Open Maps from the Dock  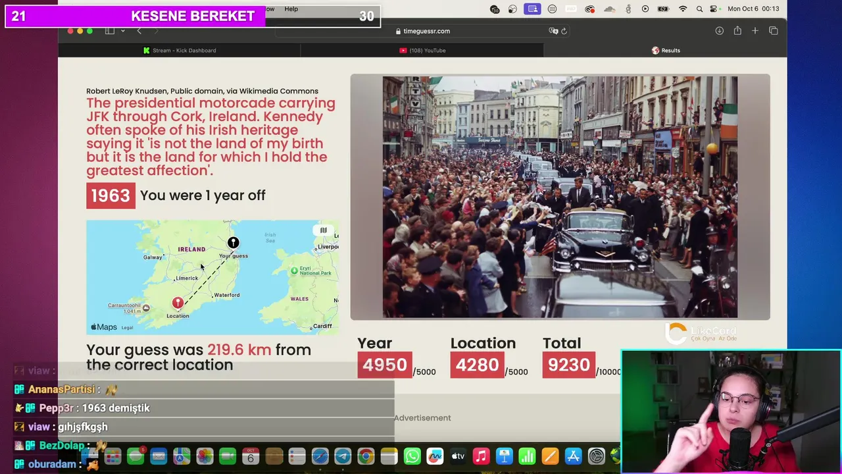click(x=182, y=456)
